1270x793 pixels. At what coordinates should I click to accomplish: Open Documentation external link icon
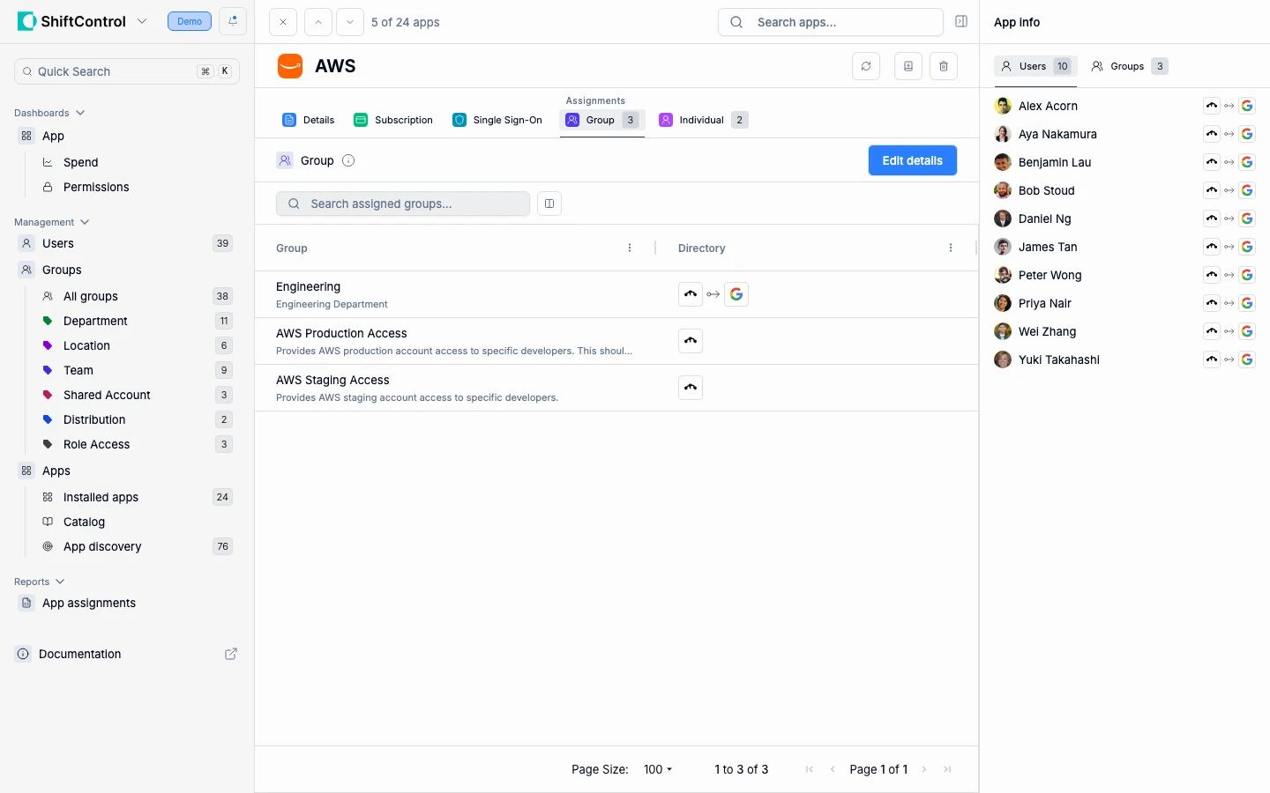coord(231,654)
